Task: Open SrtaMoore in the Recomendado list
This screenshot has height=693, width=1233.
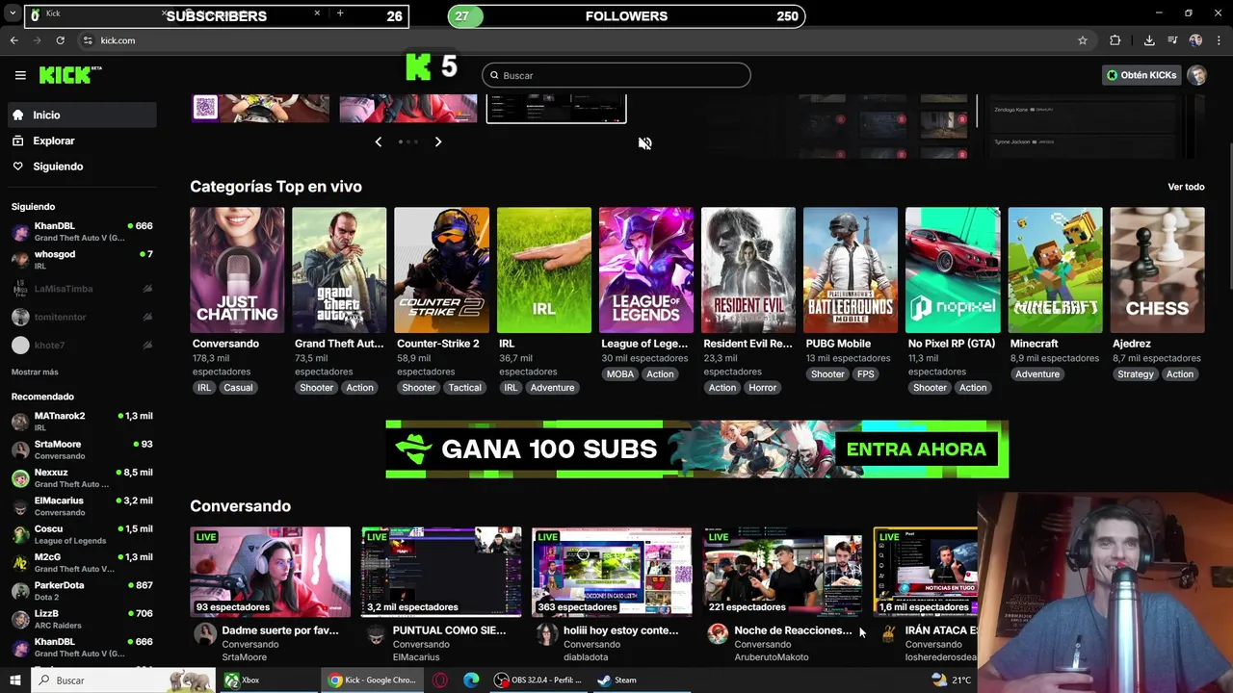Action: click(x=82, y=449)
